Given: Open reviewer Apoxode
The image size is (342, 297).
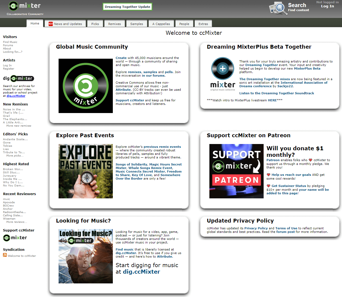Looking at the screenshot, I should point(9,202).
